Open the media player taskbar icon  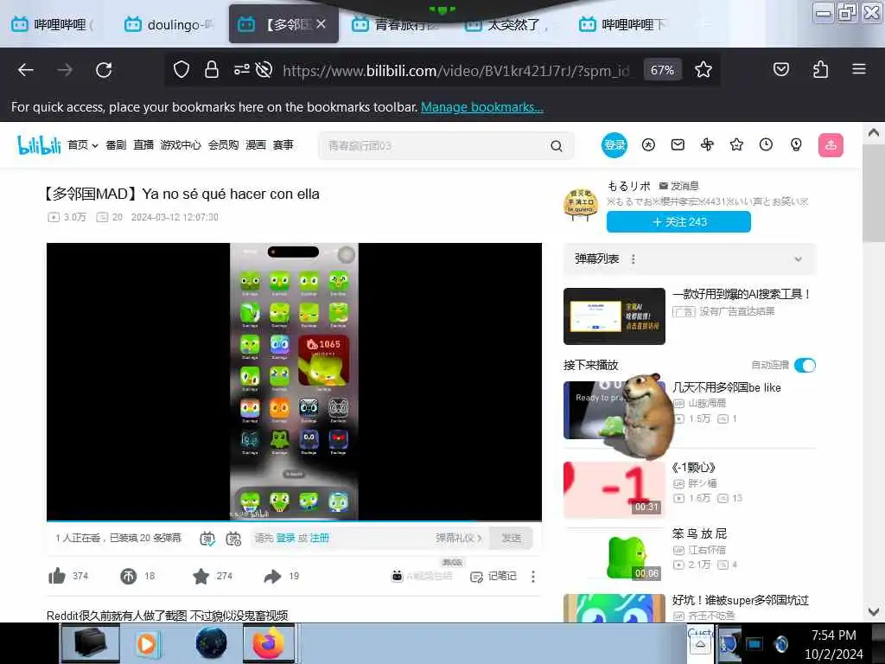coord(147,643)
